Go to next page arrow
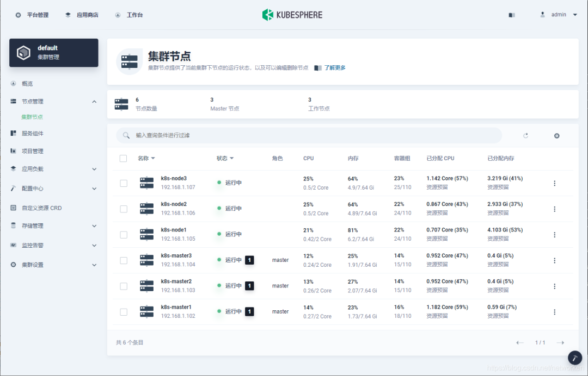The width and height of the screenshot is (588, 376). coord(561,343)
